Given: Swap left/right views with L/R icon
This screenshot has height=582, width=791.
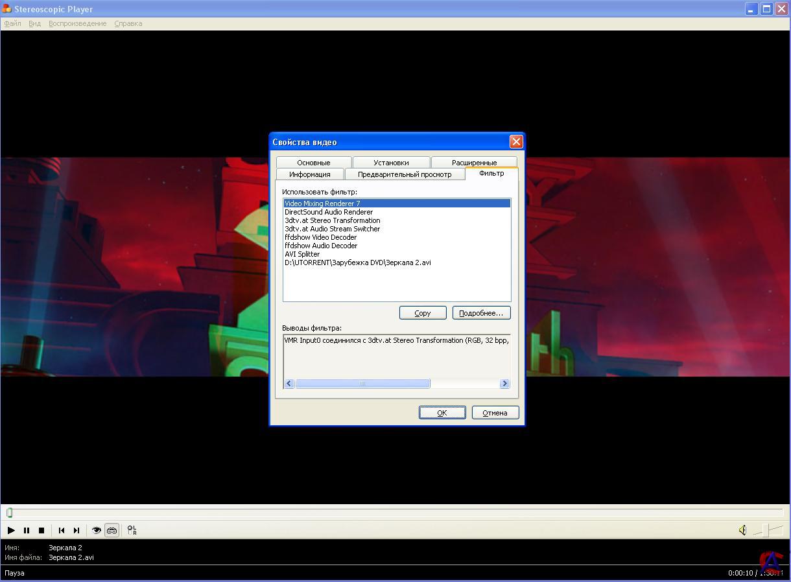Looking at the screenshot, I should [x=132, y=530].
